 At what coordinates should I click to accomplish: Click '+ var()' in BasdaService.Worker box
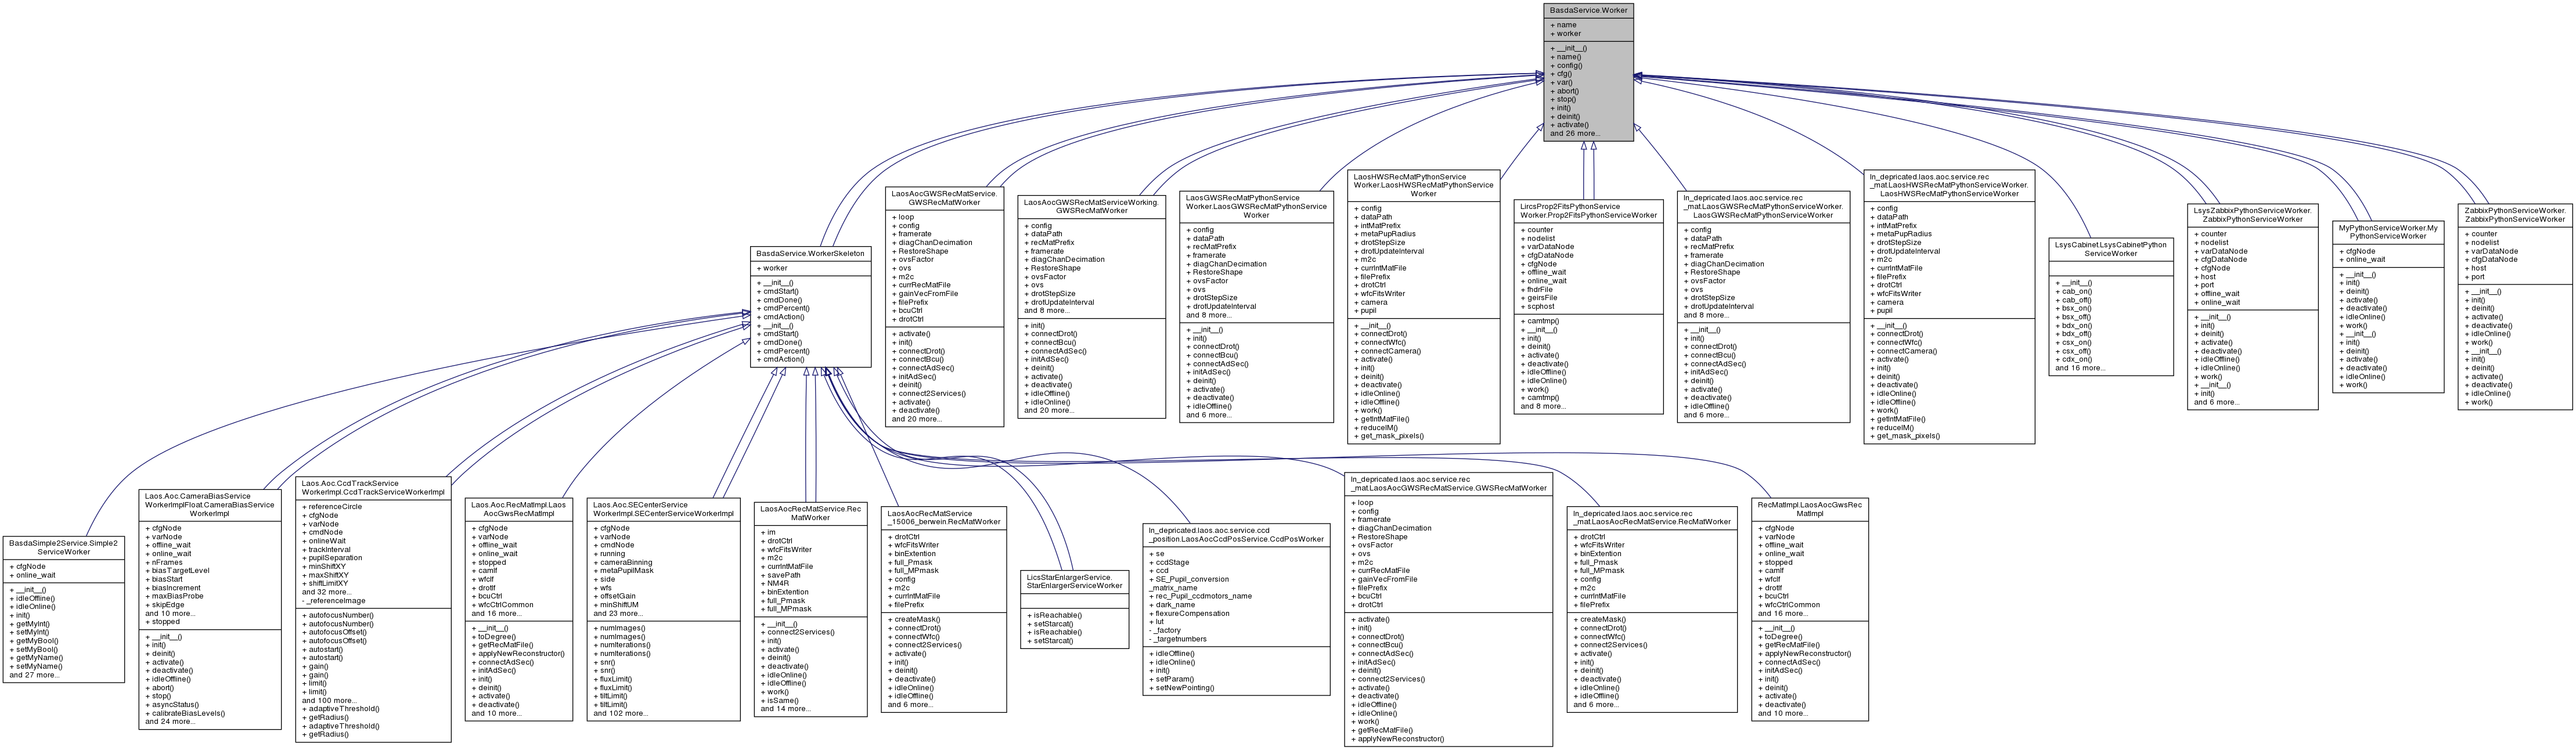click(x=1561, y=82)
